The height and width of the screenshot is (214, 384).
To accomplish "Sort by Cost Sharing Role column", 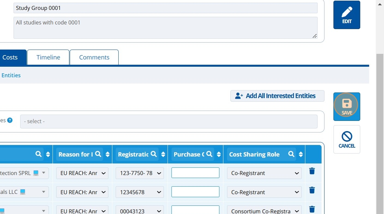I will point(301,154).
